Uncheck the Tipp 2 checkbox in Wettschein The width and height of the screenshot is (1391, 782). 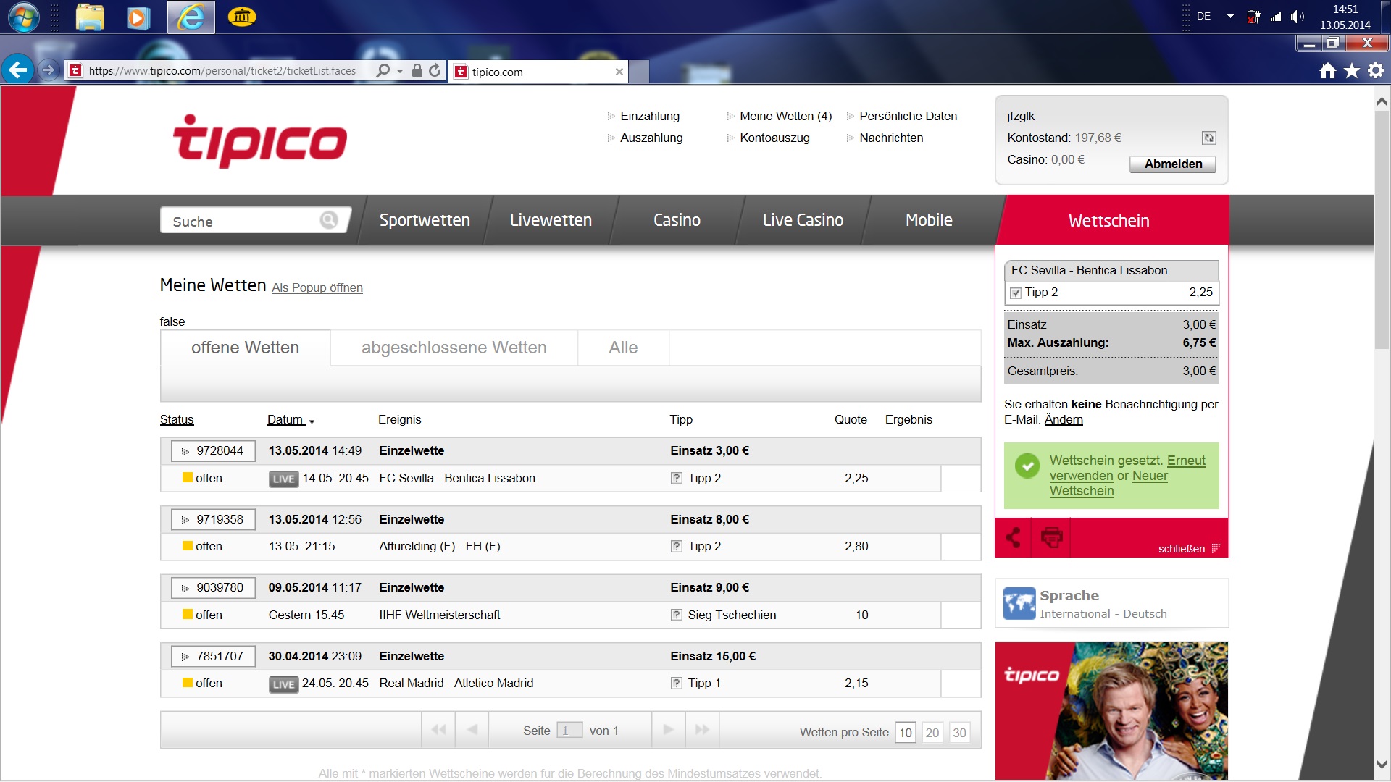click(1016, 293)
